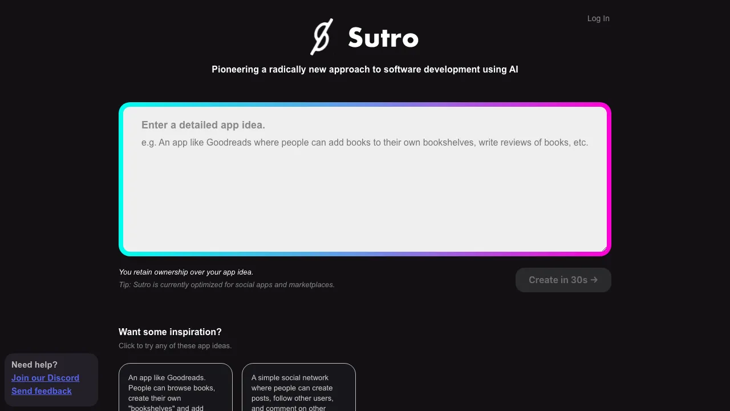Image resolution: width=730 pixels, height=411 pixels.
Task: Click the Sutro logo icon
Action: [322, 37]
